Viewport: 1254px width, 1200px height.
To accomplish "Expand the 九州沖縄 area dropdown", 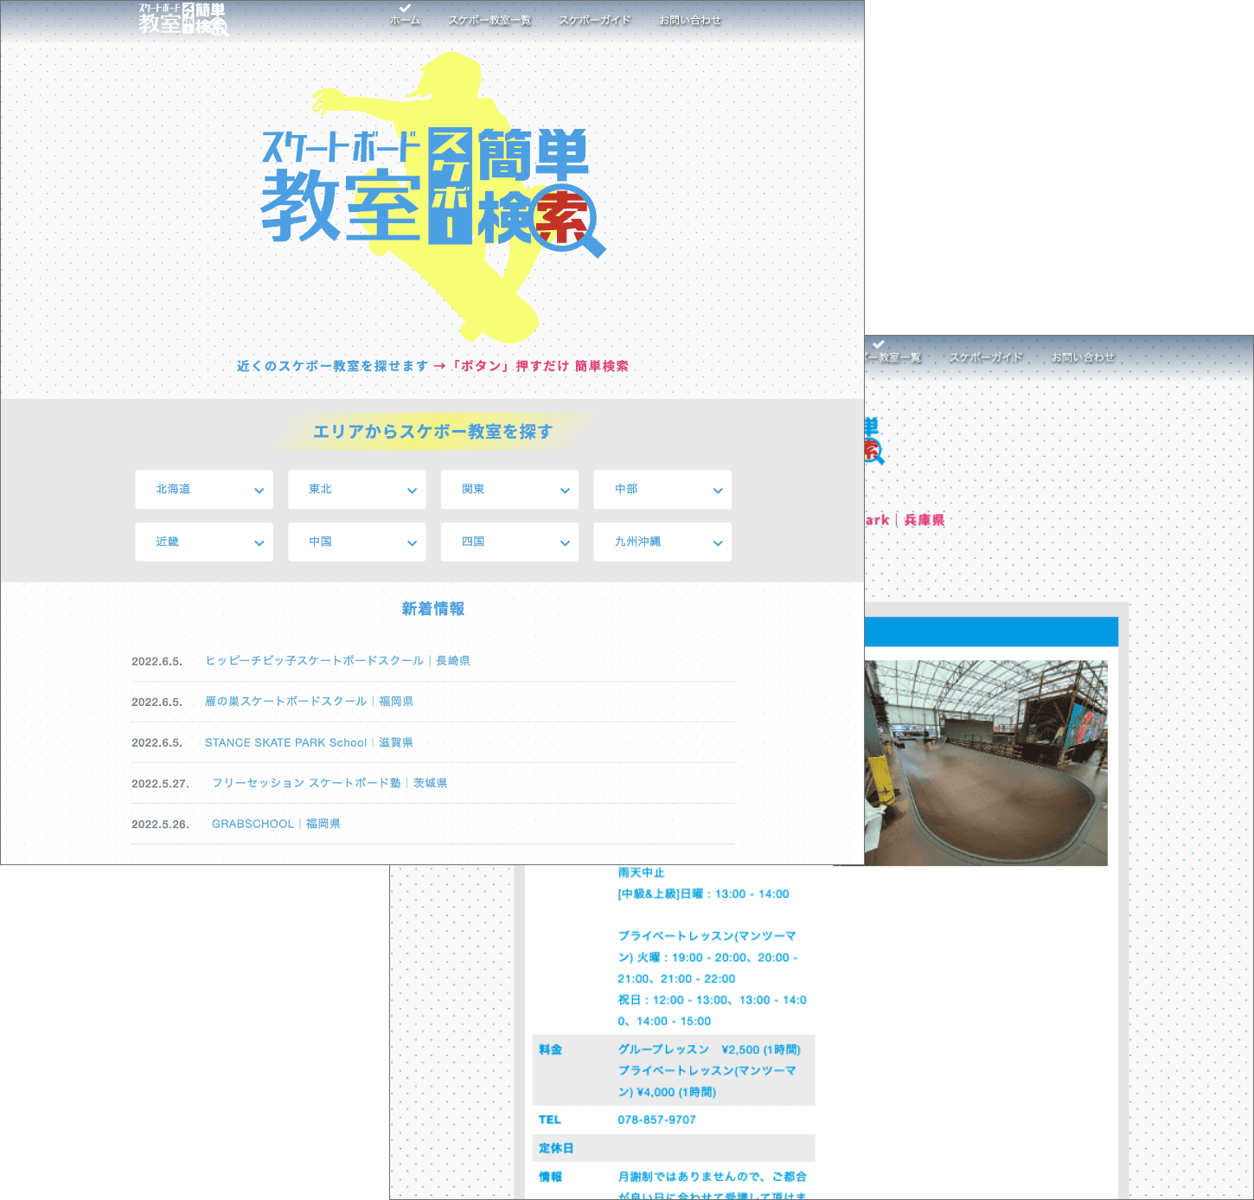I will 662,542.
